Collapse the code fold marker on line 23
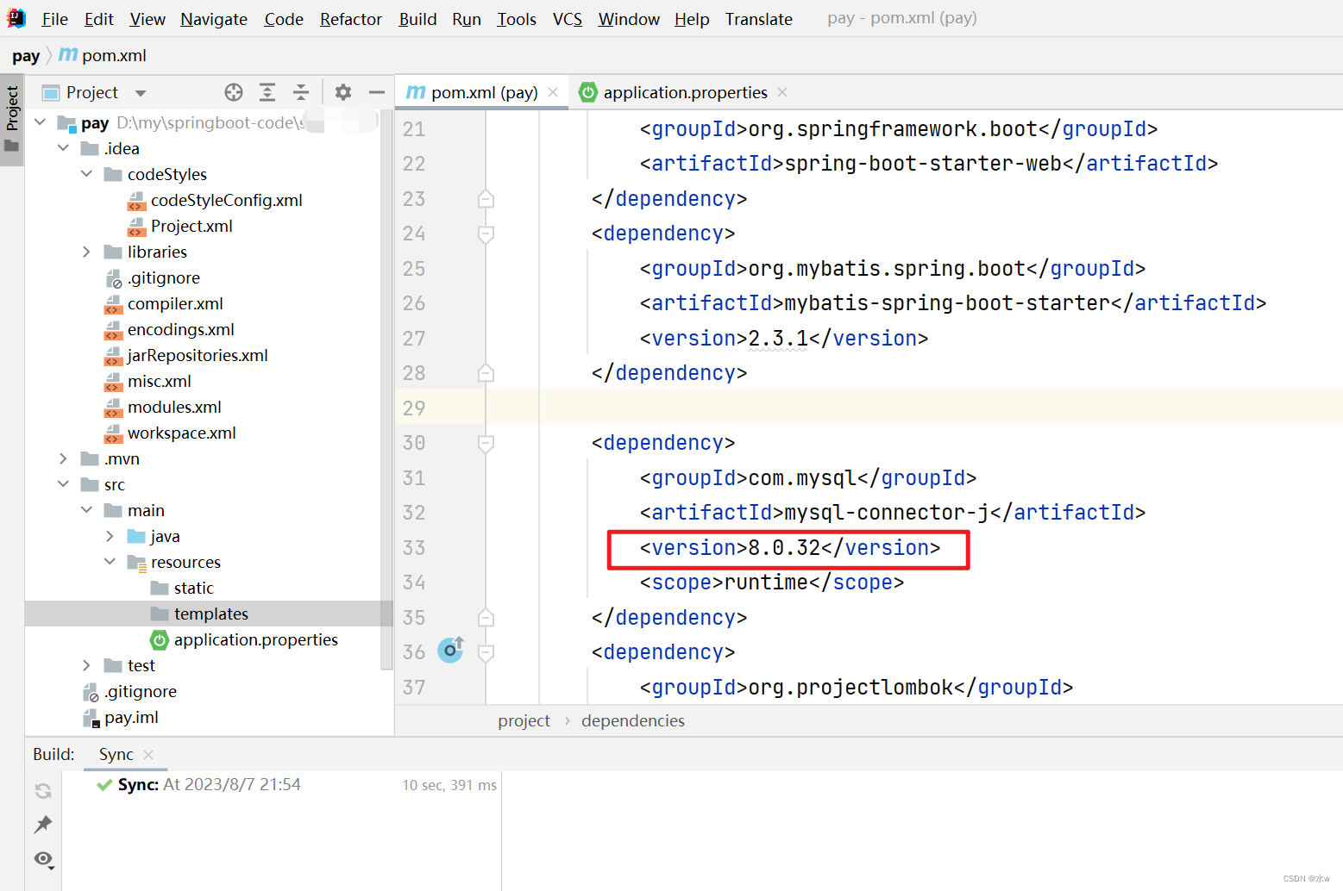Image resolution: width=1343 pixels, height=891 pixels. pos(486,199)
